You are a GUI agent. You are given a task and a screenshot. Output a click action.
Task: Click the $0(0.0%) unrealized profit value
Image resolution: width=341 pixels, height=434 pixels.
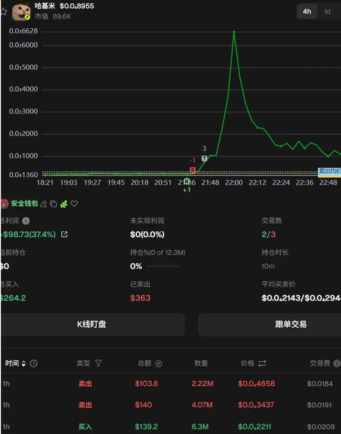coord(147,234)
